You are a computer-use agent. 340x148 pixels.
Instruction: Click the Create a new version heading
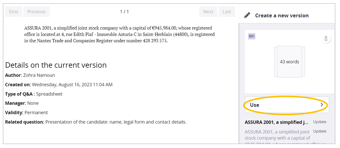click(x=282, y=16)
